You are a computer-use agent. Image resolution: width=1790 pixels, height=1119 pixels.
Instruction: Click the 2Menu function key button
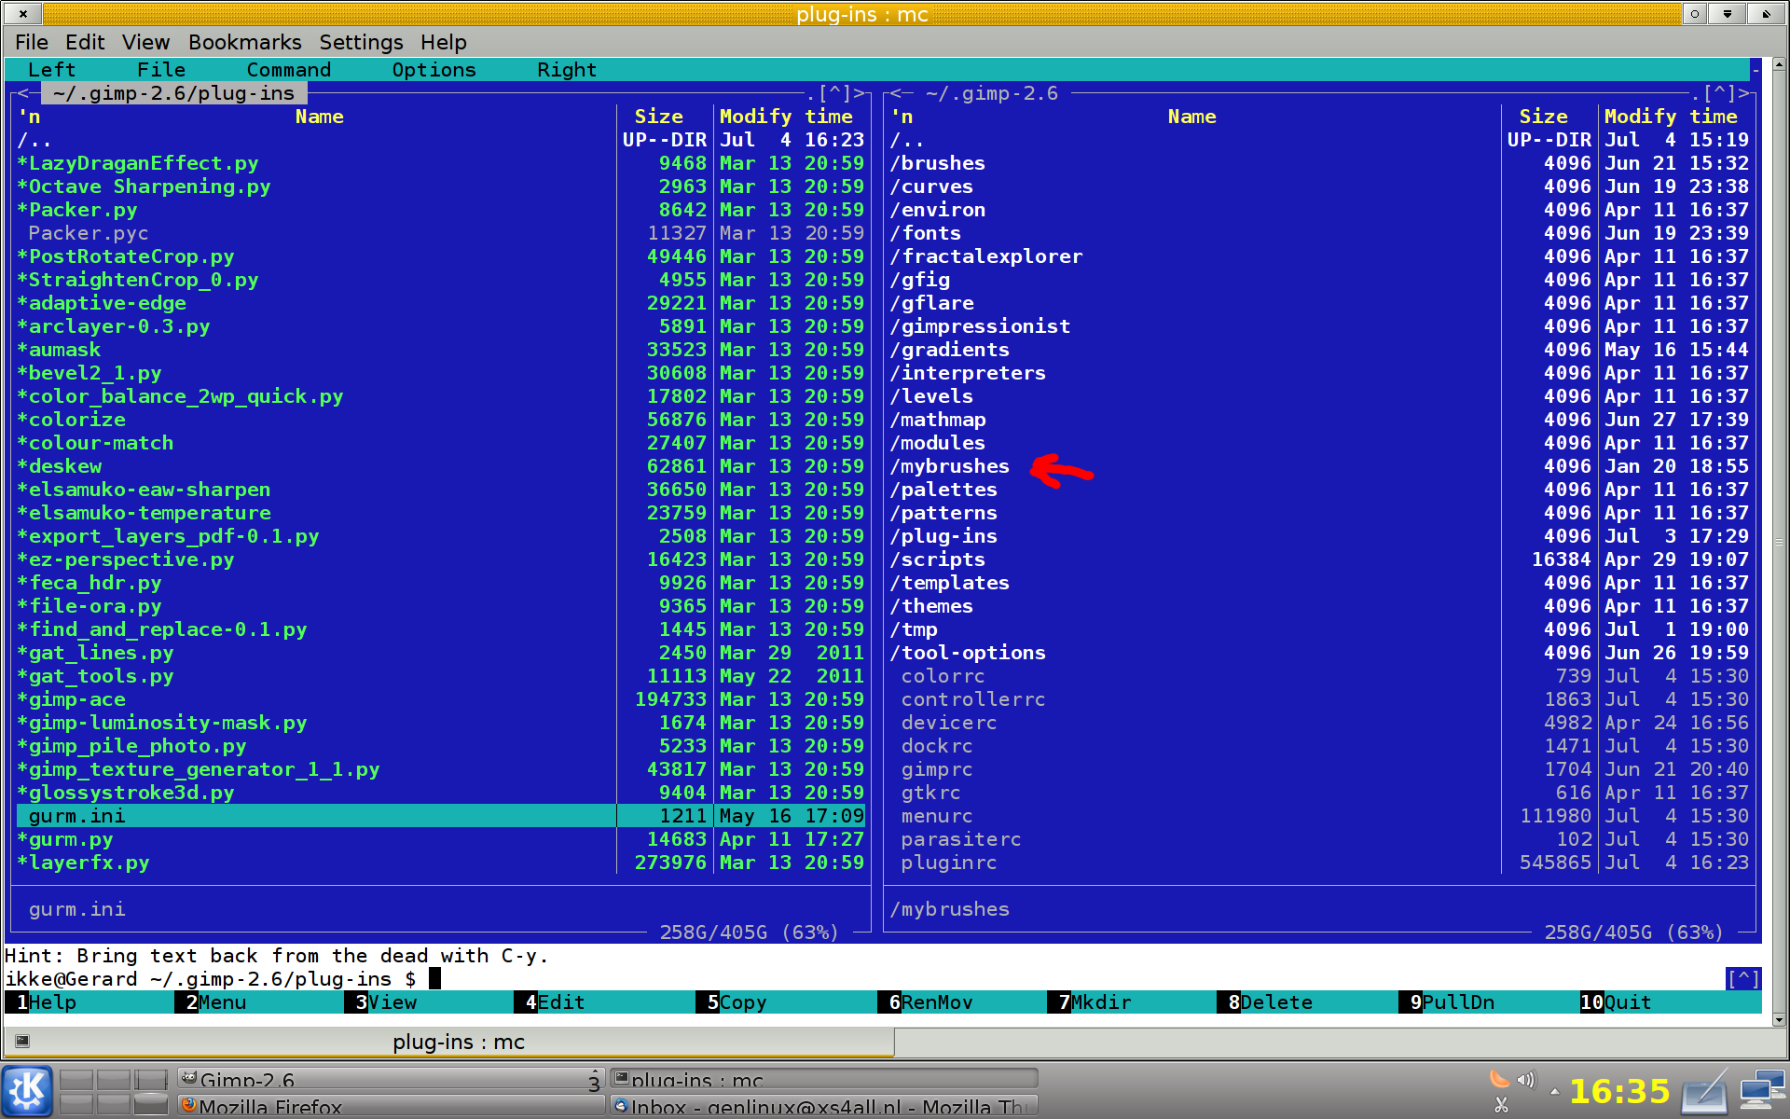pyautogui.click(x=216, y=1002)
